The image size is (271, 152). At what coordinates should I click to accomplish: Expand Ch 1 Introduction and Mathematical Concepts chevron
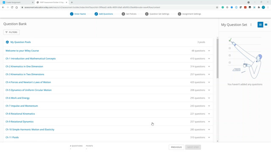(209, 59)
